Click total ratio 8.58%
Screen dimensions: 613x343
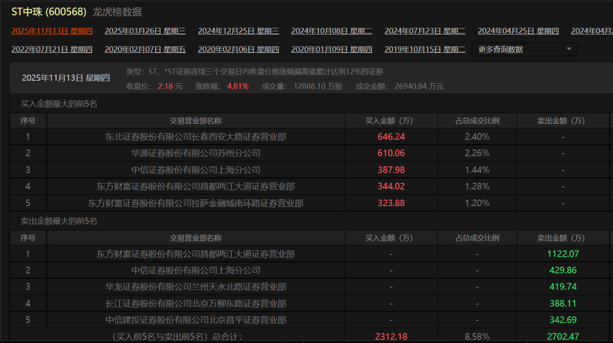click(477, 337)
